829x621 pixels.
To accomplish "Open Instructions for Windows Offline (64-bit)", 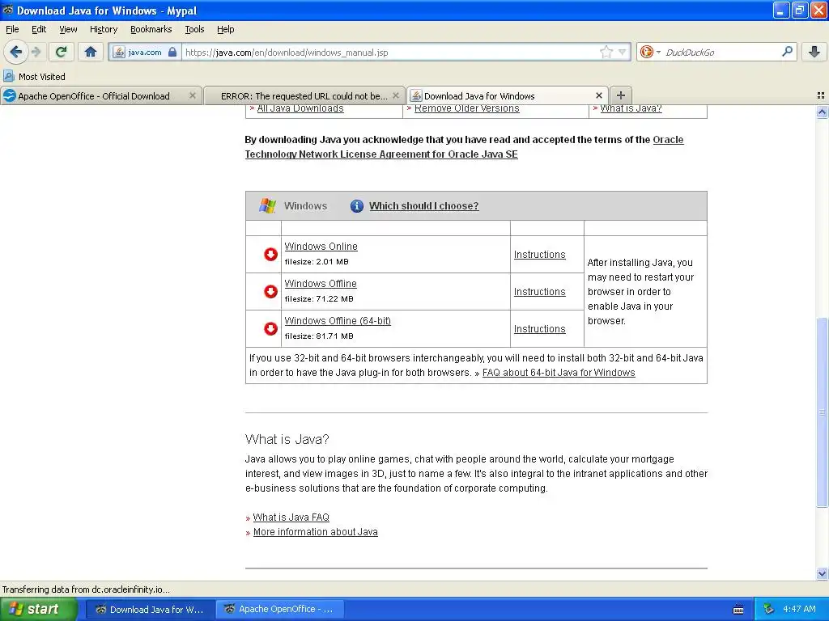I will click(540, 329).
